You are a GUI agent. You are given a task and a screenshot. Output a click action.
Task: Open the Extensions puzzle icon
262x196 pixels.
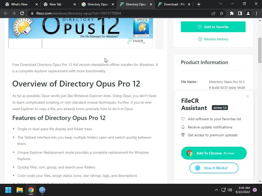tap(232, 13)
